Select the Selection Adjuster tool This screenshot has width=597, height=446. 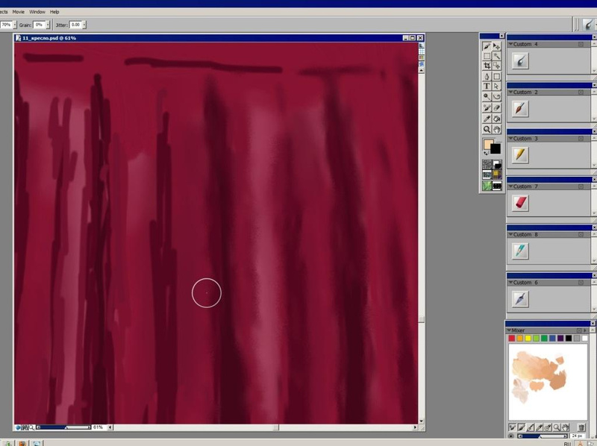tap(496, 66)
